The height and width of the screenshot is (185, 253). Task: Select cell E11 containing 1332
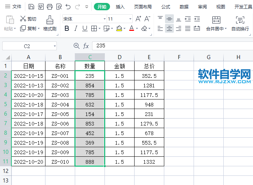[x=149, y=162]
